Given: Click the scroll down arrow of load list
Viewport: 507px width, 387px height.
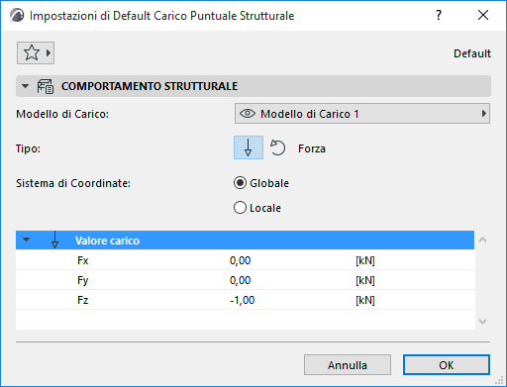Looking at the screenshot, I should pyautogui.click(x=482, y=321).
